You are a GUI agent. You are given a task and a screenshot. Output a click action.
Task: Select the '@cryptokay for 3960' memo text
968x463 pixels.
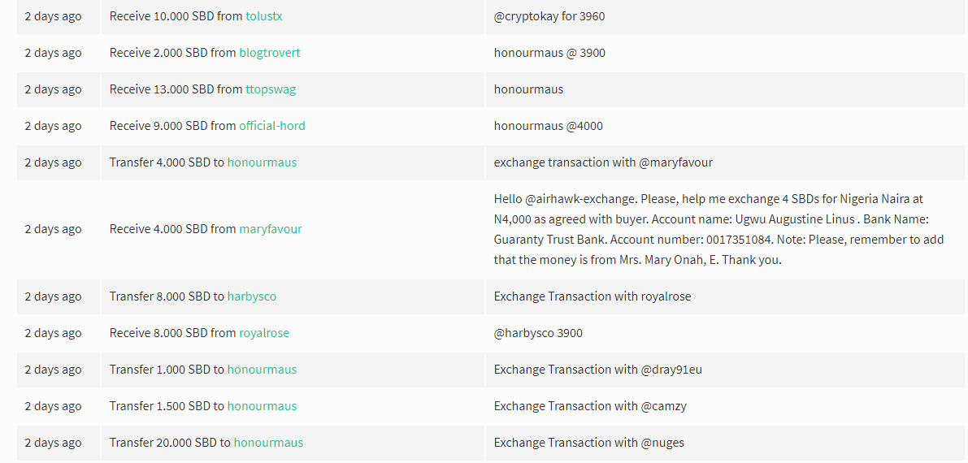(549, 16)
